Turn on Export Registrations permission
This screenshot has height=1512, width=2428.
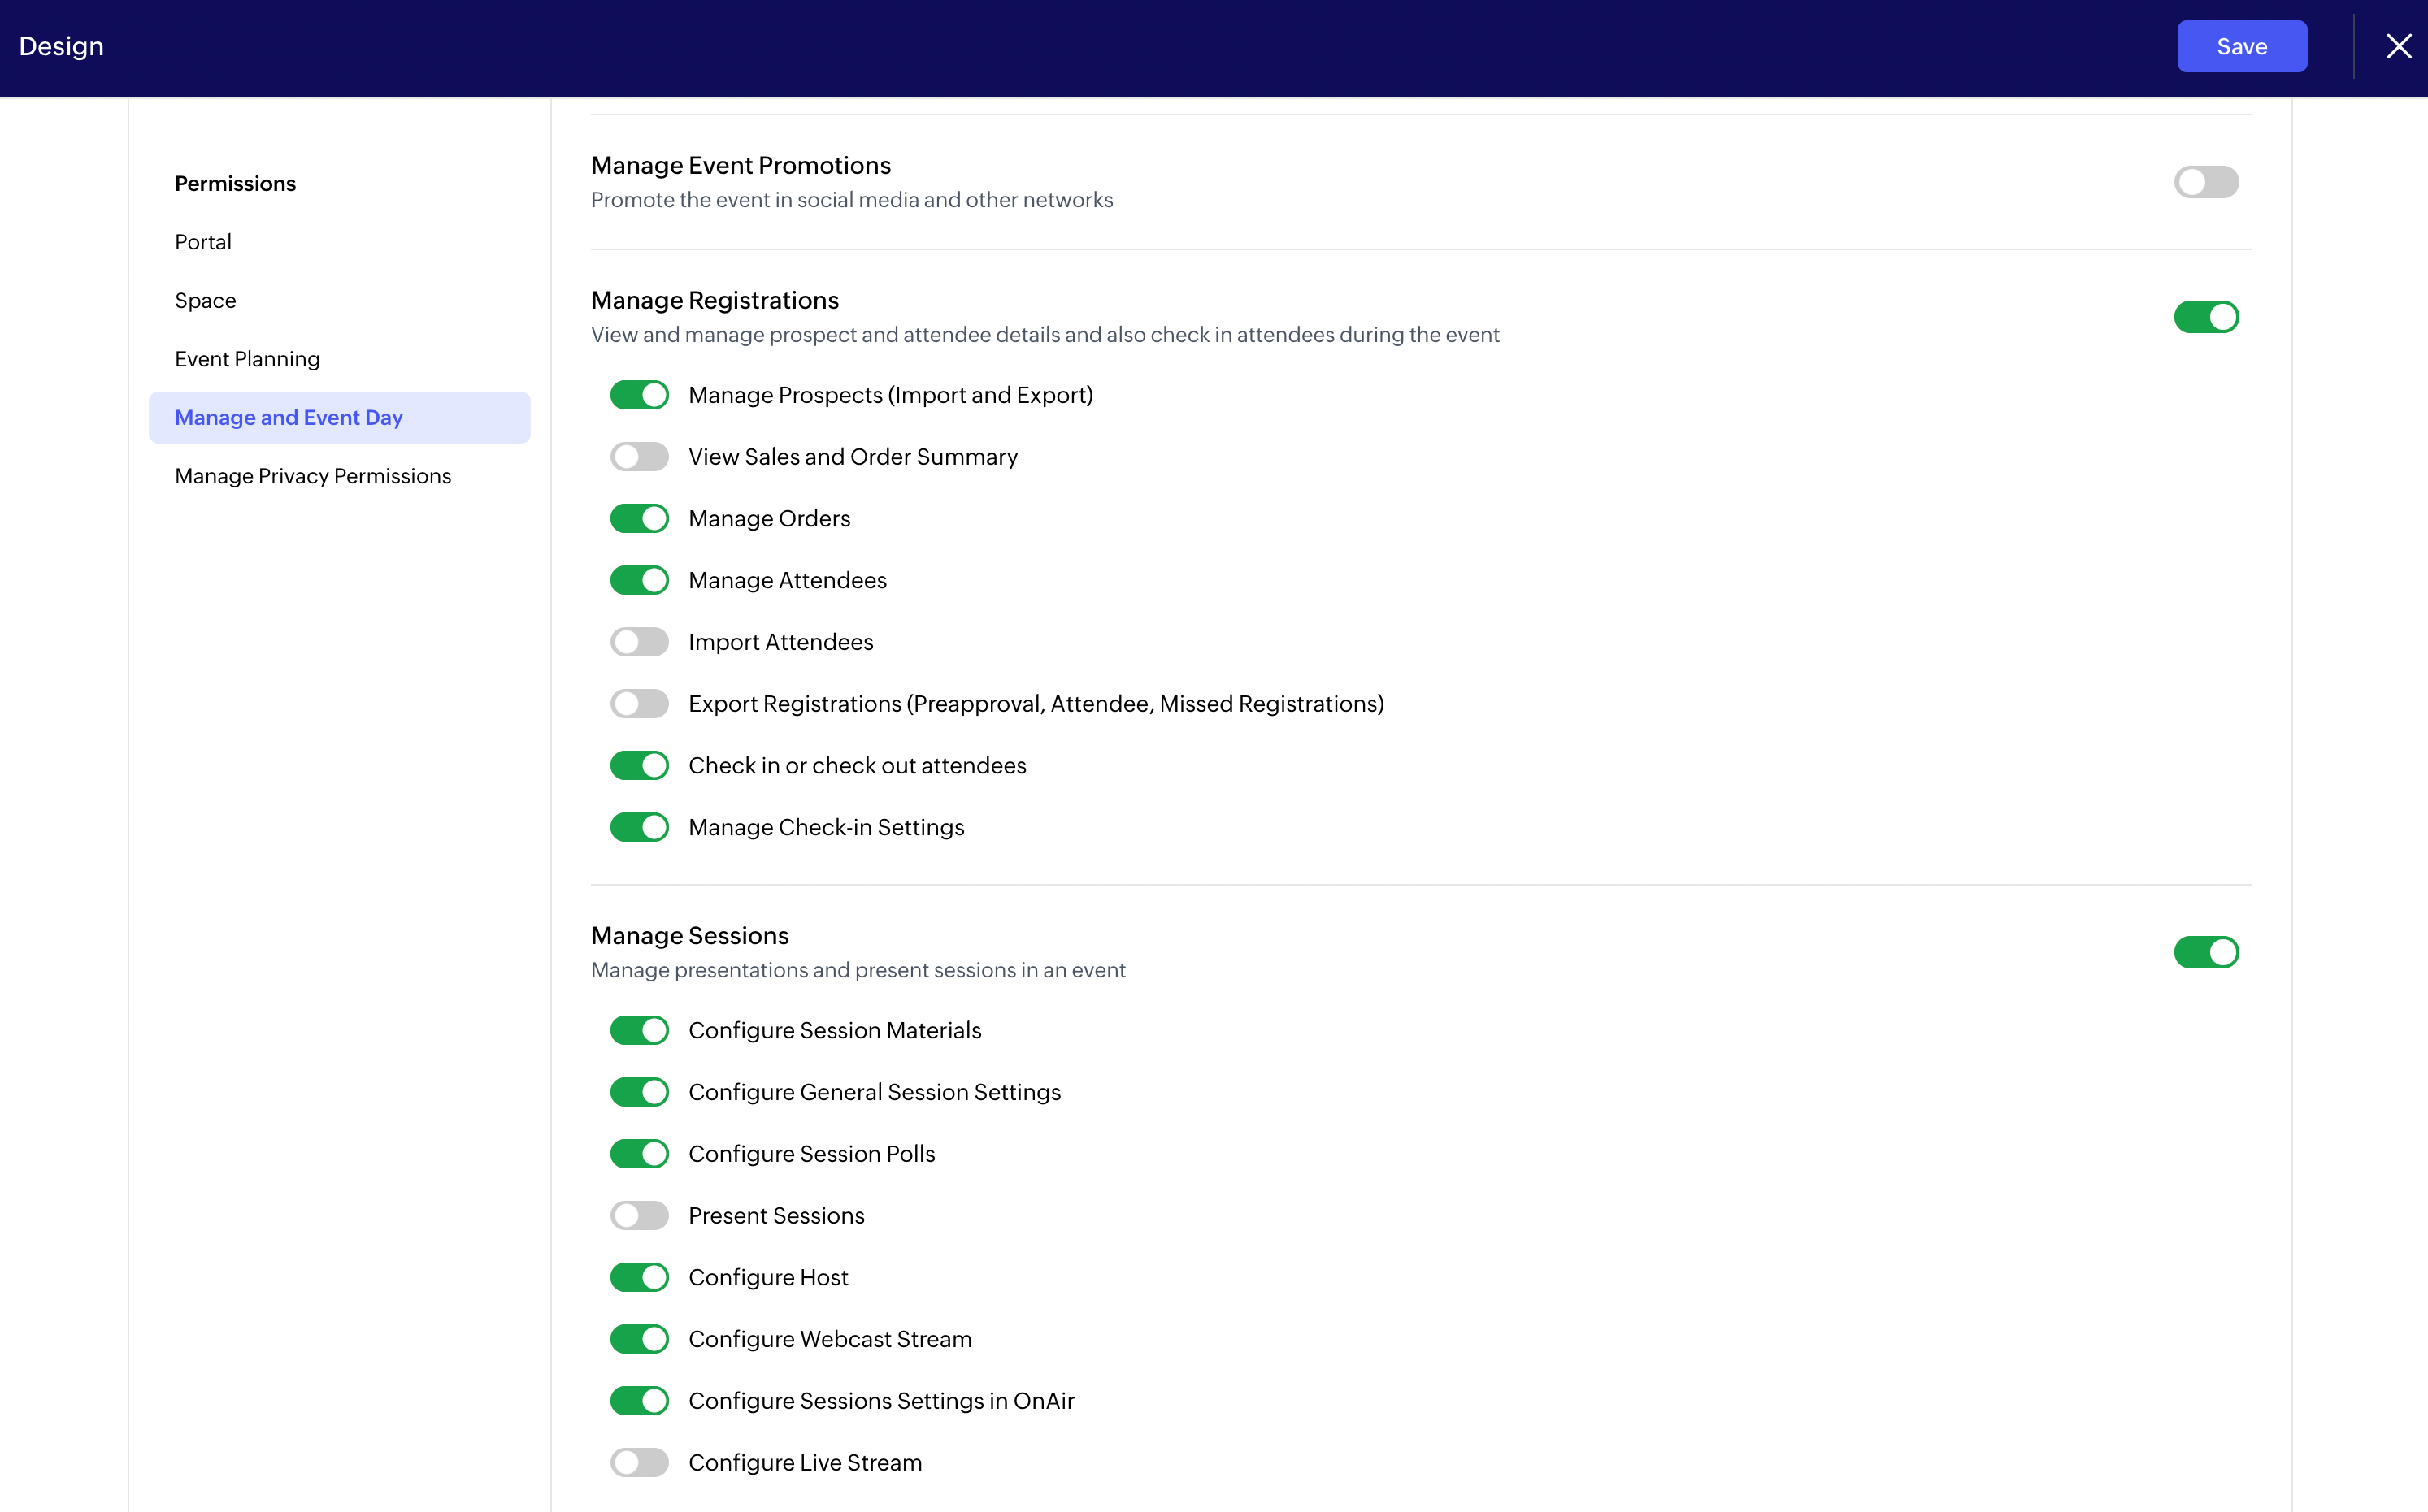[x=639, y=704]
